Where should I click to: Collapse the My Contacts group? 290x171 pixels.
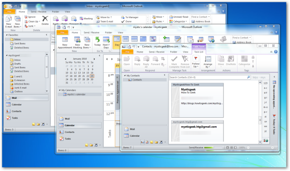[x=125, y=76]
